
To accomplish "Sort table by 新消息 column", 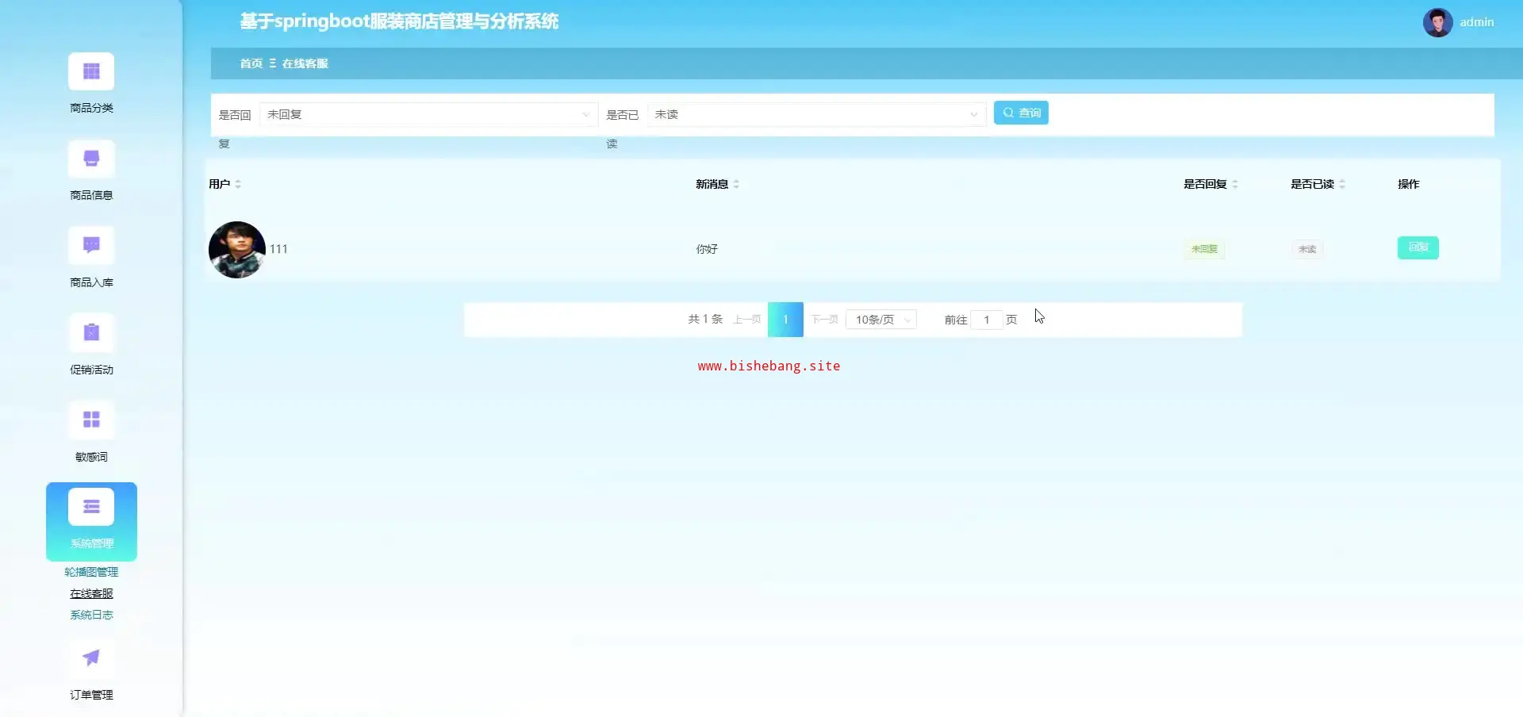I will click(x=736, y=184).
